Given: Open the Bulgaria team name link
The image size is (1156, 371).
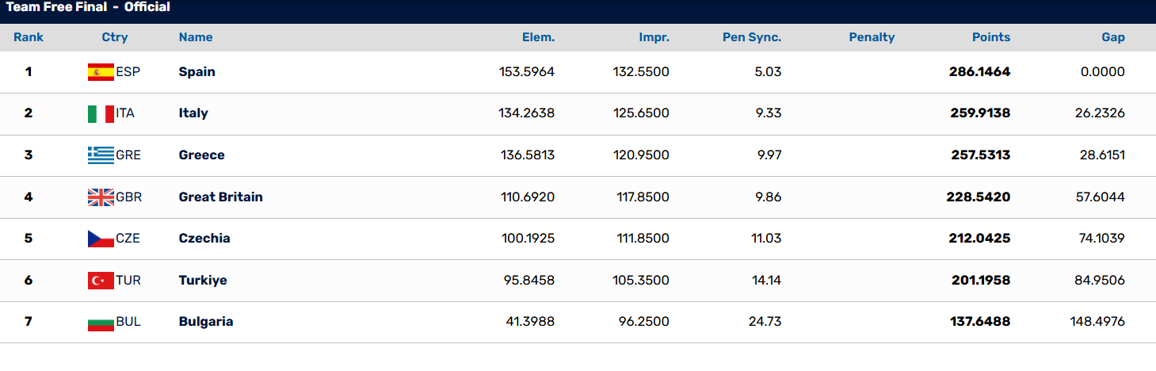Looking at the screenshot, I should click(x=206, y=322).
